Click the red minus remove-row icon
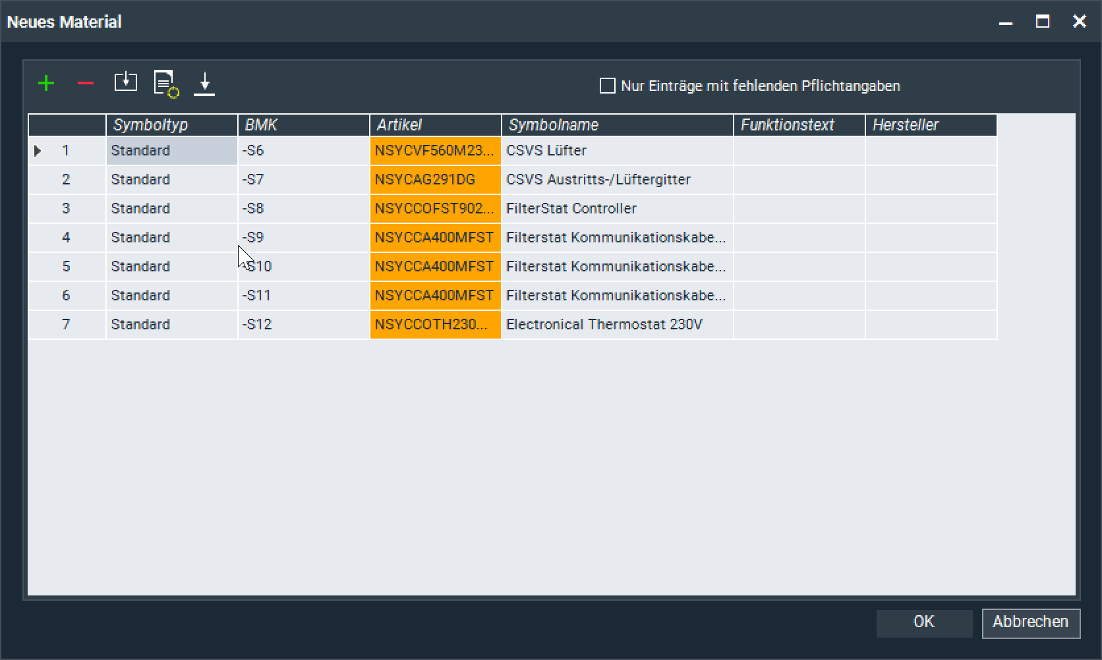Screen dimensions: 1102x660 [x=86, y=84]
